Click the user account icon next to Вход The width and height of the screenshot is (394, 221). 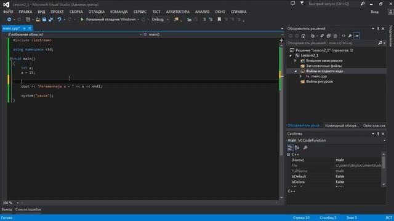(391, 12)
